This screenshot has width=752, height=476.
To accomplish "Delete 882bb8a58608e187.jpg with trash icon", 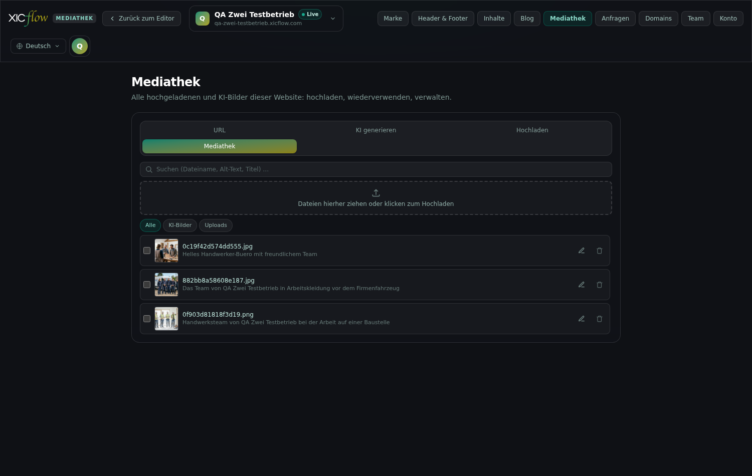I will click(600, 285).
